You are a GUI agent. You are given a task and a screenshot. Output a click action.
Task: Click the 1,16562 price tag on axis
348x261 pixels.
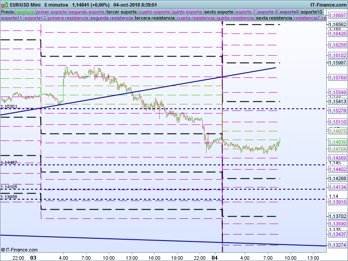(338, 24)
